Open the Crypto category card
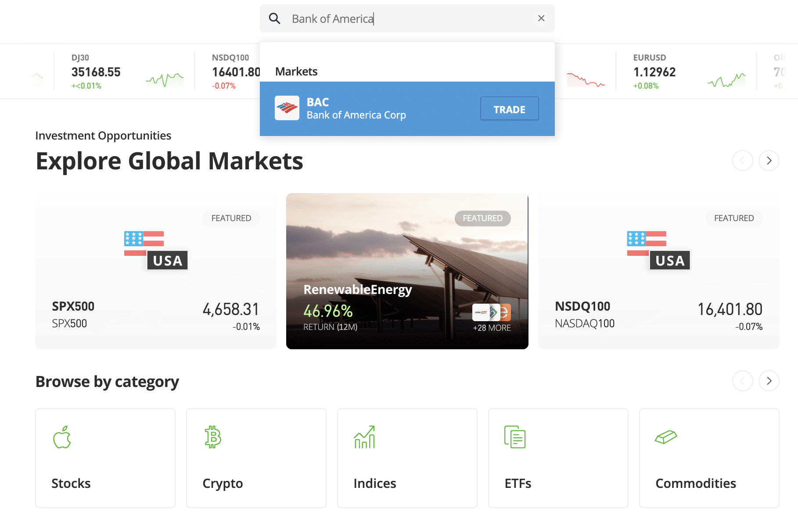 click(x=256, y=458)
